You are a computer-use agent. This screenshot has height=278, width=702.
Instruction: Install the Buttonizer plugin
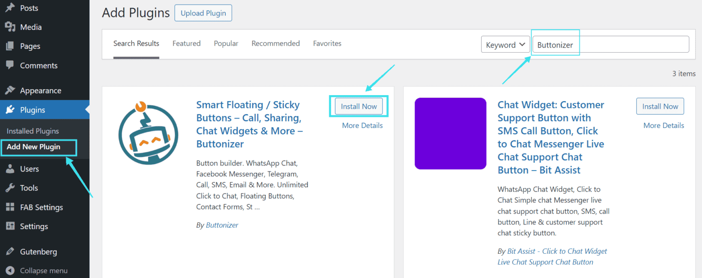pos(358,106)
